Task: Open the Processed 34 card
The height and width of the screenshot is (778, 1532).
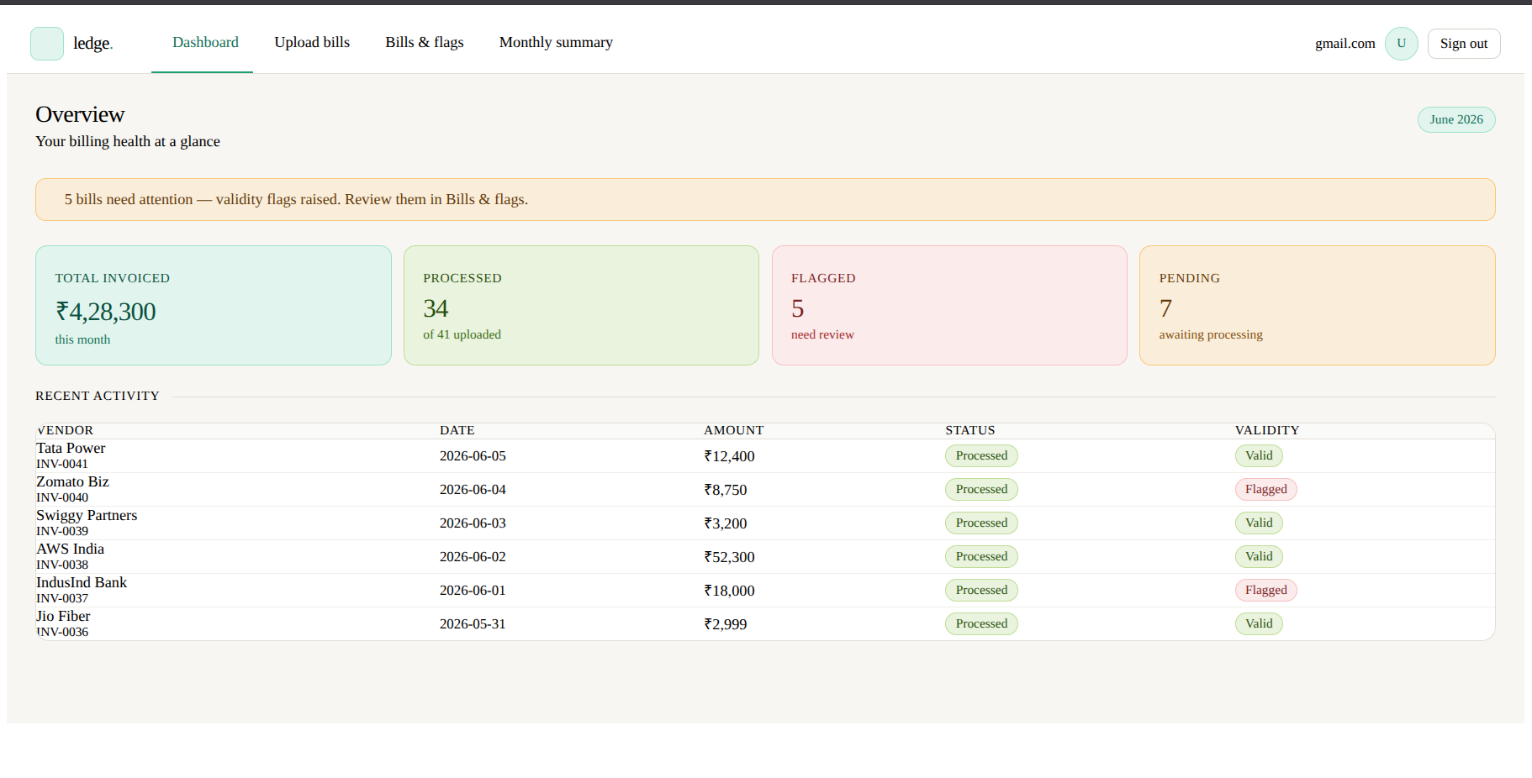Action: (581, 305)
